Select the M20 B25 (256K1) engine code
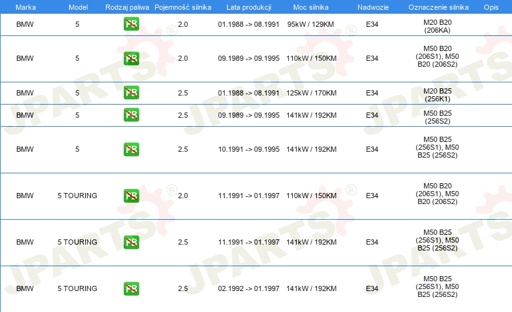The image size is (512, 312). (x=437, y=95)
